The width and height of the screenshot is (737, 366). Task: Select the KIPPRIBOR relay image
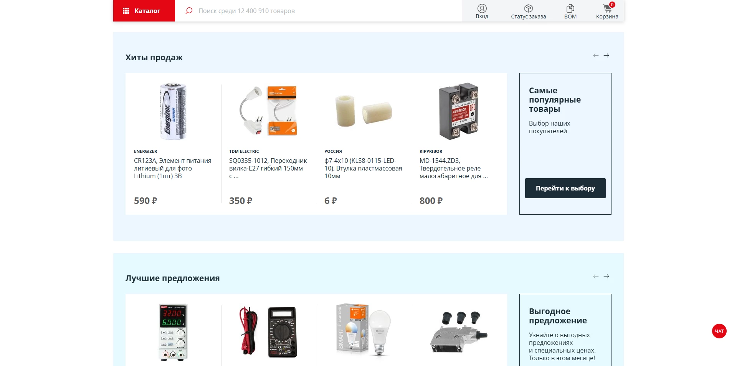click(459, 111)
